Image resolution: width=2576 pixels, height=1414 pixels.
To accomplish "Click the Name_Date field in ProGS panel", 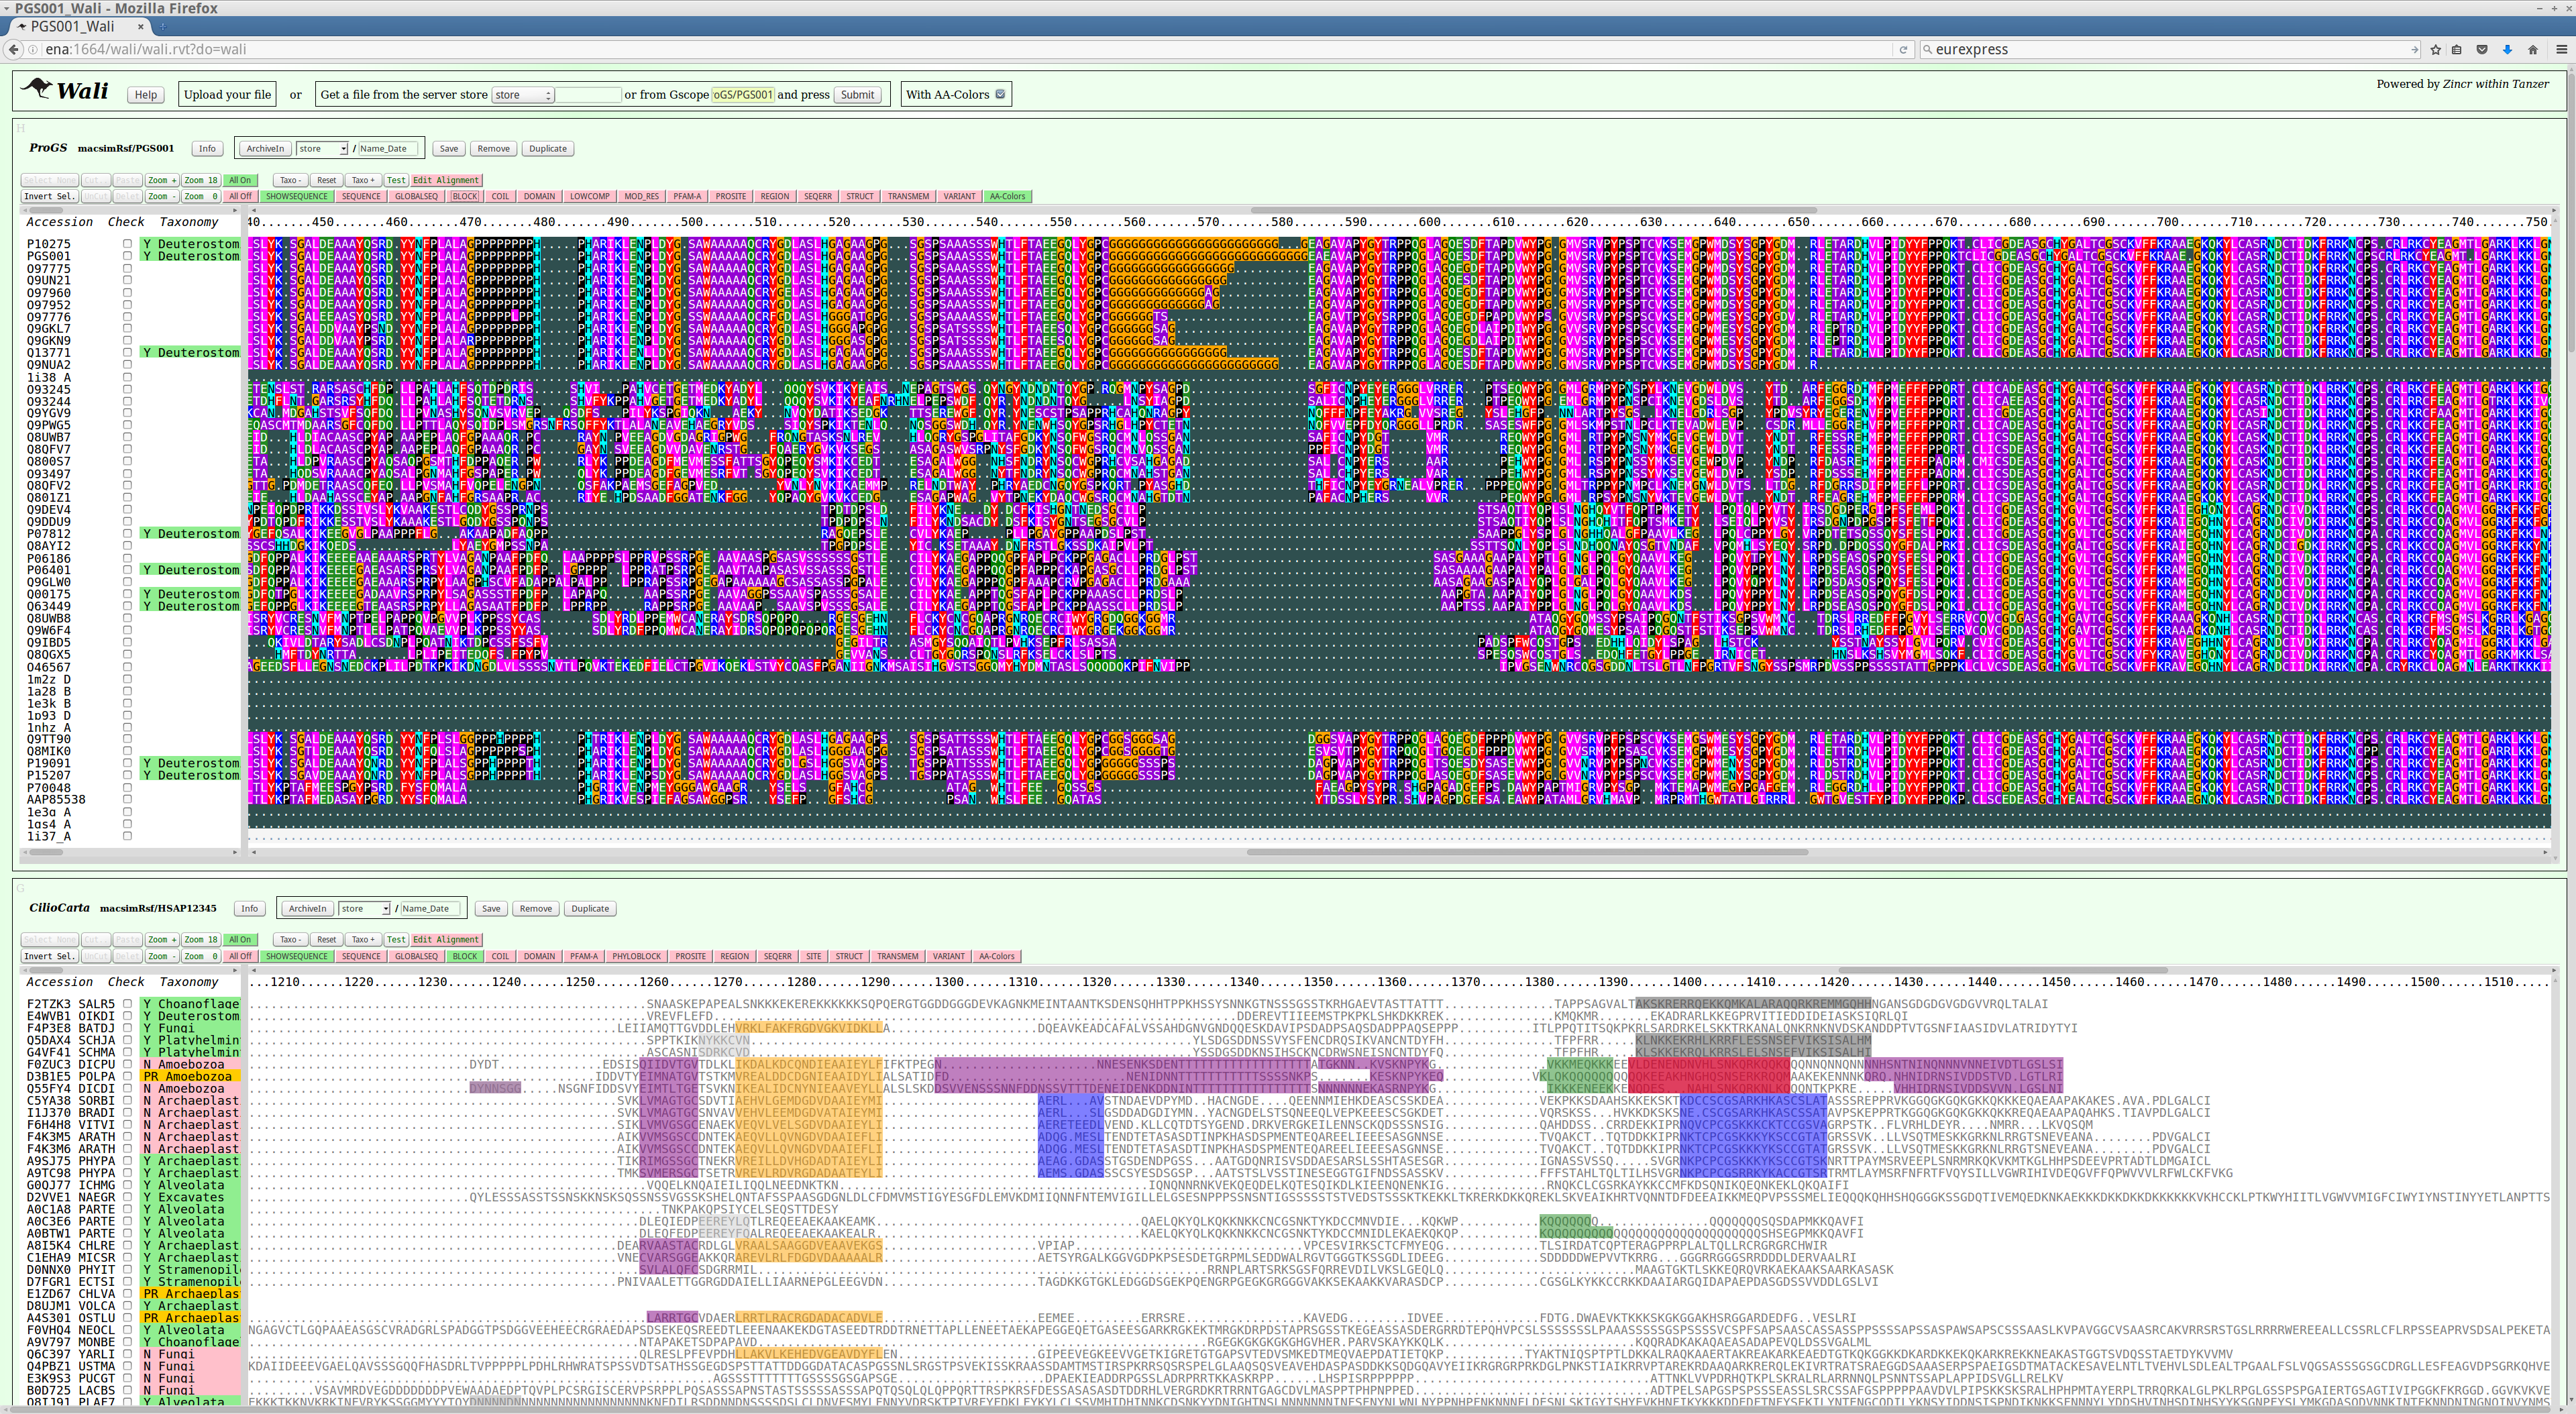I will point(388,148).
